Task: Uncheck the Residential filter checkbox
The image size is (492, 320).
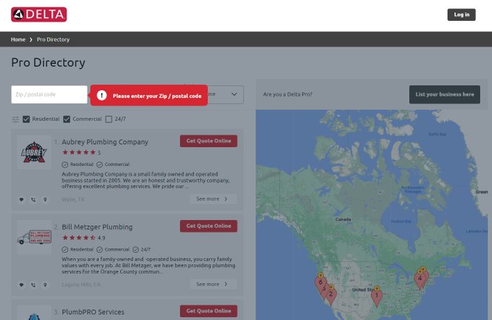Action: click(x=26, y=119)
